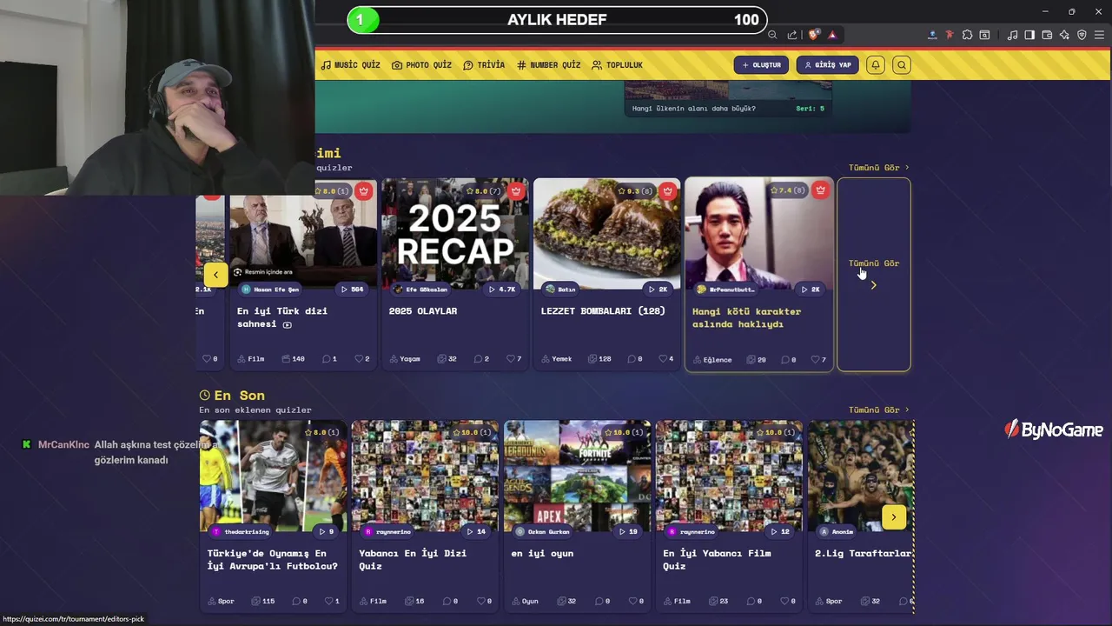Open the Brave Shields lion icon
Image resolution: width=1112 pixels, height=626 pixels.
pos(813,35)
